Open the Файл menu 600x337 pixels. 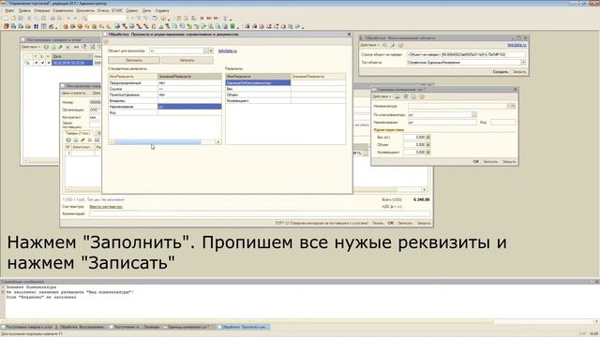9,10
